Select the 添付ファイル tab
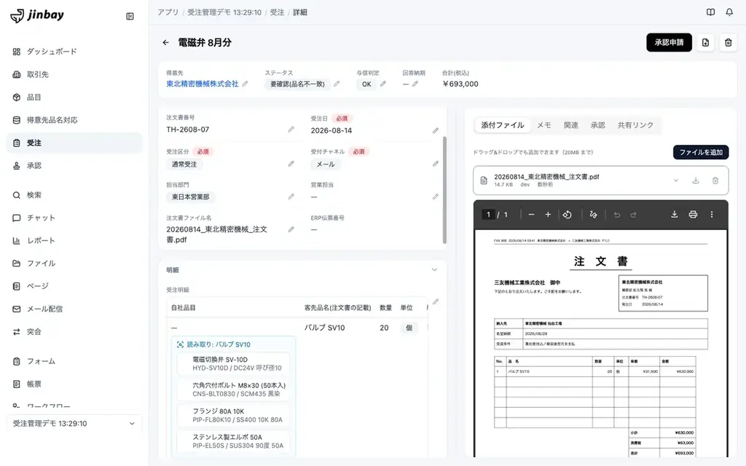 [x=503, y=125]
